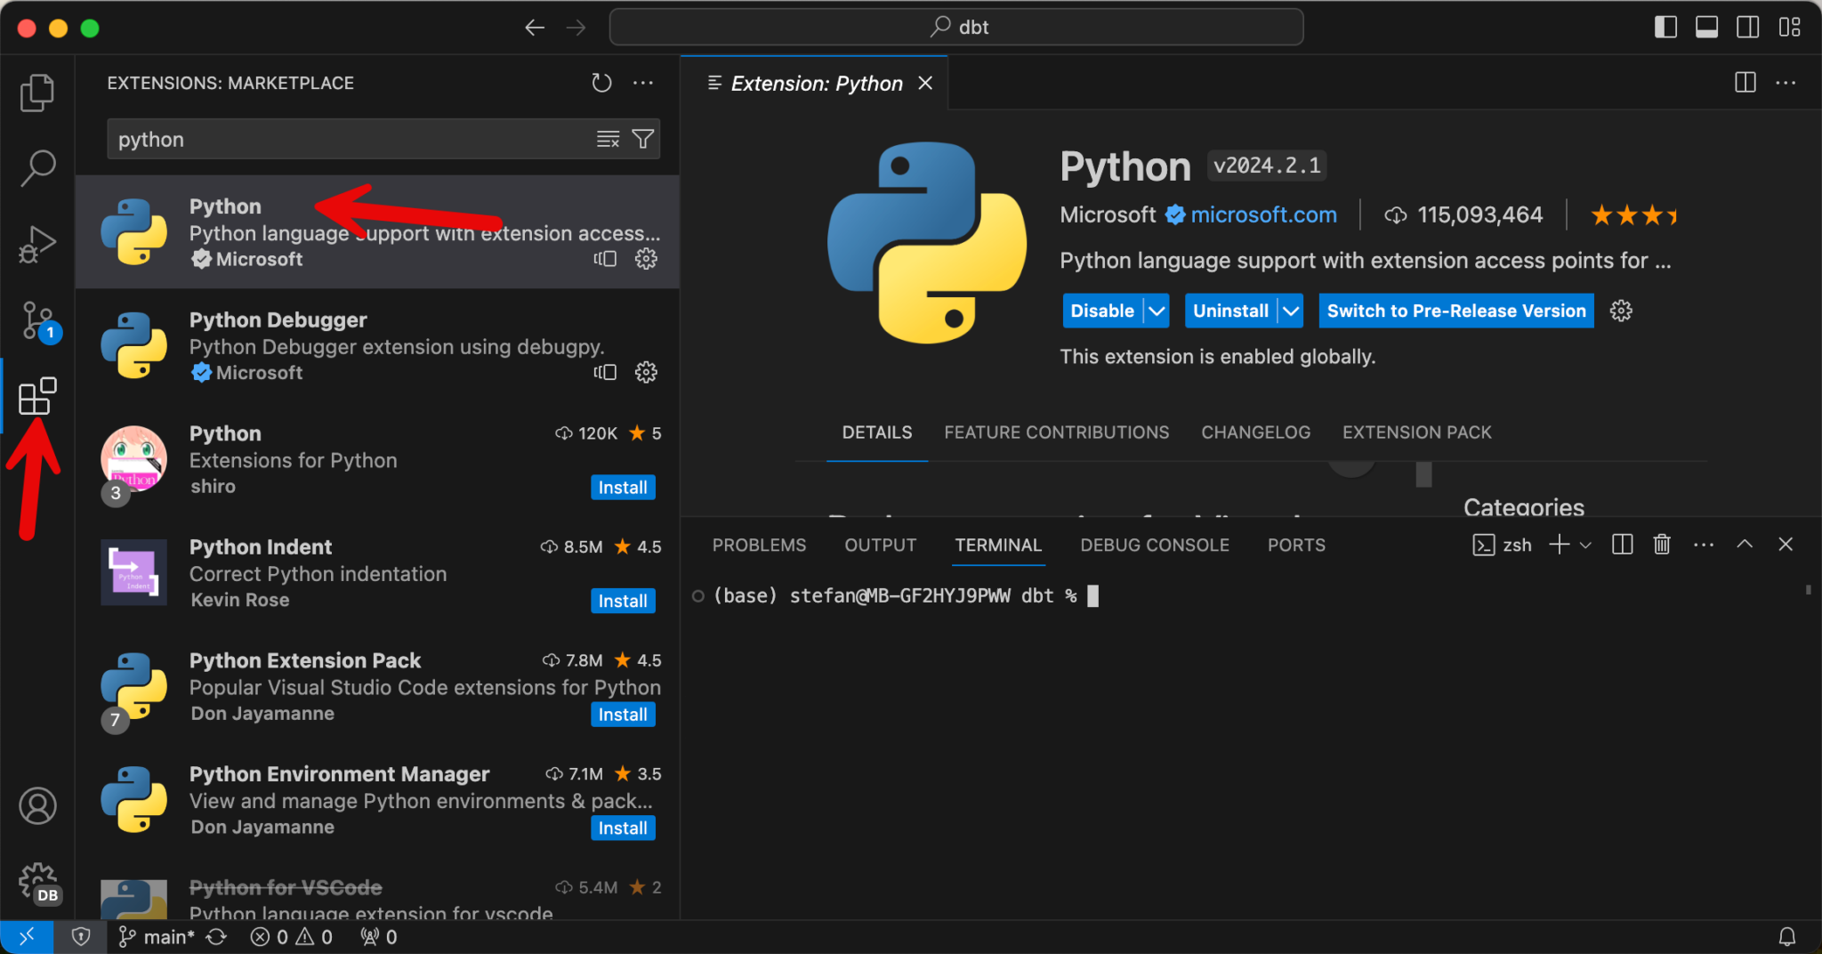The height and width of the screenshot is (954, 1822).
Task: Switch to the Changelog tab
Action: click(x=1255, y=433)
